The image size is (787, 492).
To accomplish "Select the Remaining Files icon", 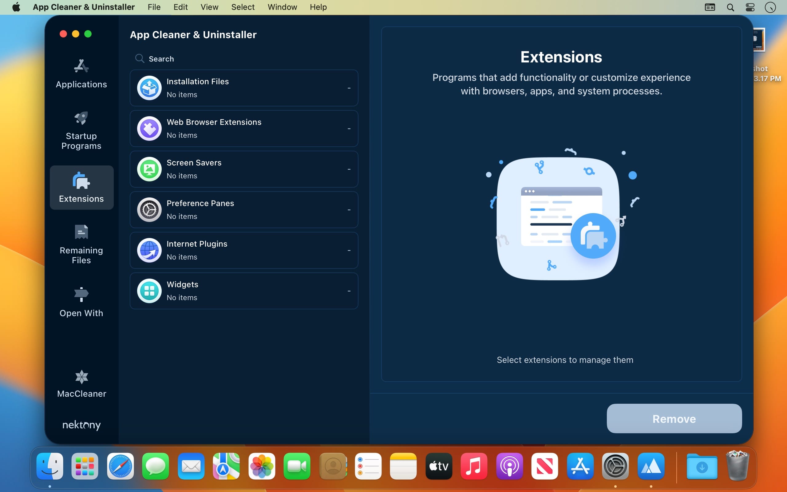I will pos(81,231).
